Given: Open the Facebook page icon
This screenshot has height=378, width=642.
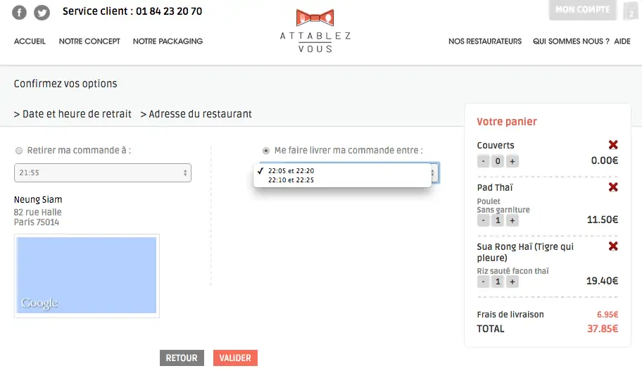Looking at the screenshot, I should [x=19, y=12].
